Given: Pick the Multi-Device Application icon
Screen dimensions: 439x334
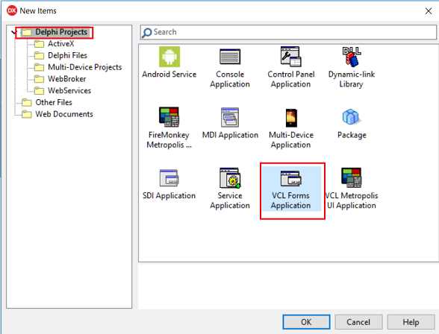Looking at the screenshot, I should pos(291,118).
